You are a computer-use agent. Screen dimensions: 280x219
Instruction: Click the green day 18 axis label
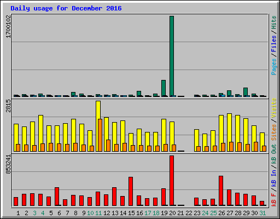click(156, 213)
